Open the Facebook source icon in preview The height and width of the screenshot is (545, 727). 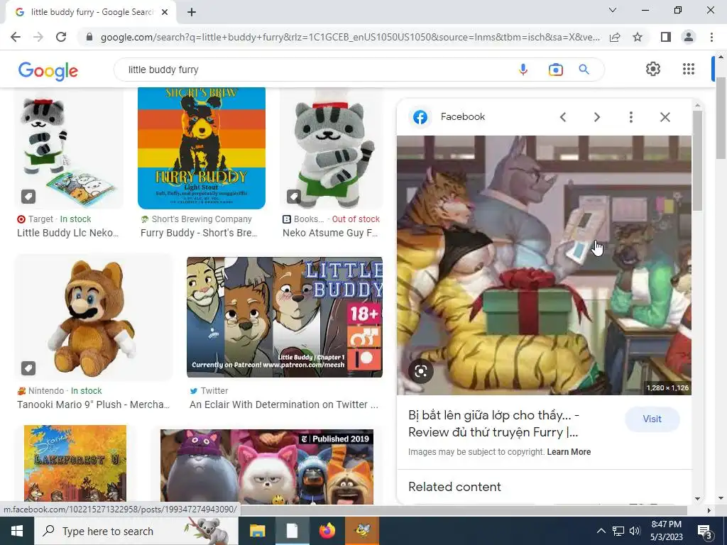pyautogui.click(x=420, y=117)
